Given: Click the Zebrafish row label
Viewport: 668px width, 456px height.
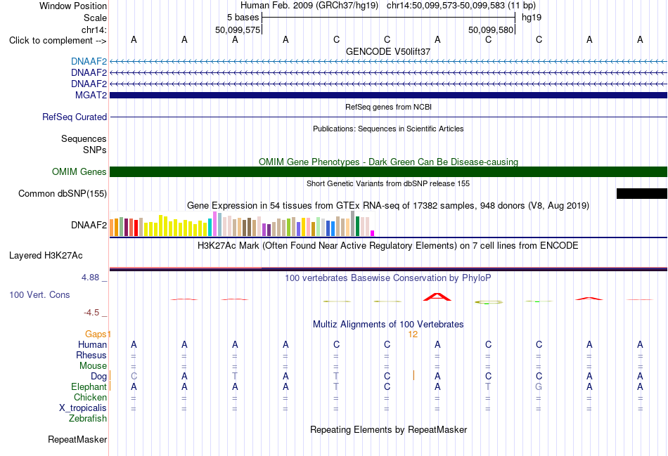Looking at the screenshot, I should pyautogui.click(x=88, y=419).
